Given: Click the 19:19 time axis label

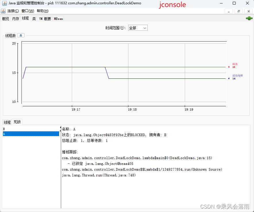Looking at the screenshot, I should click(189, 109).
